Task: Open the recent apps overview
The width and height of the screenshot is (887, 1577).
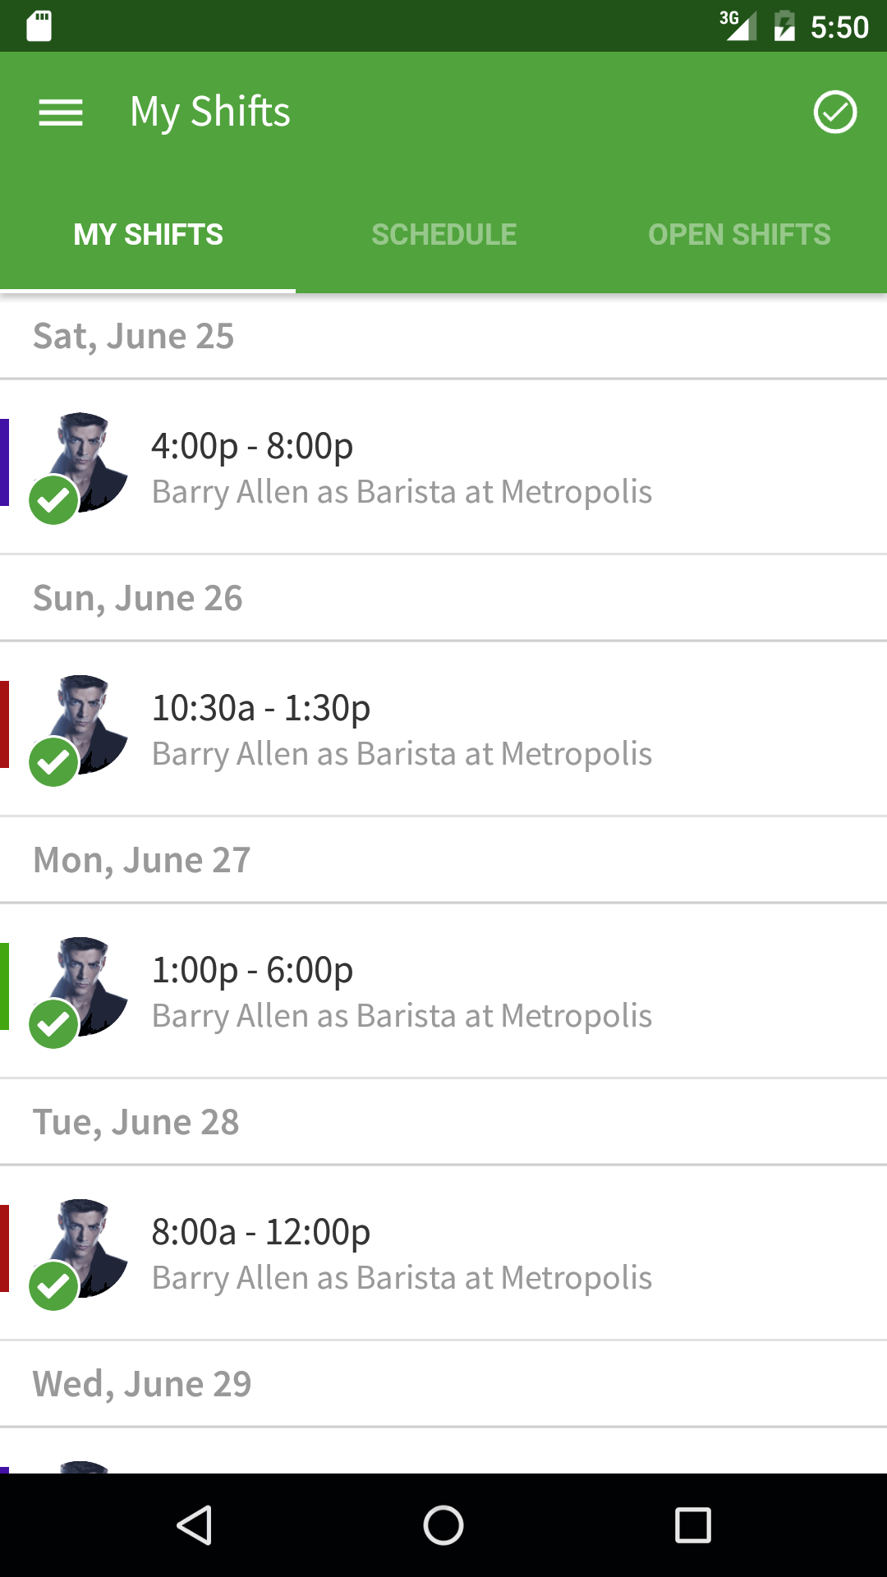Action: click(x=692, y=1525)
